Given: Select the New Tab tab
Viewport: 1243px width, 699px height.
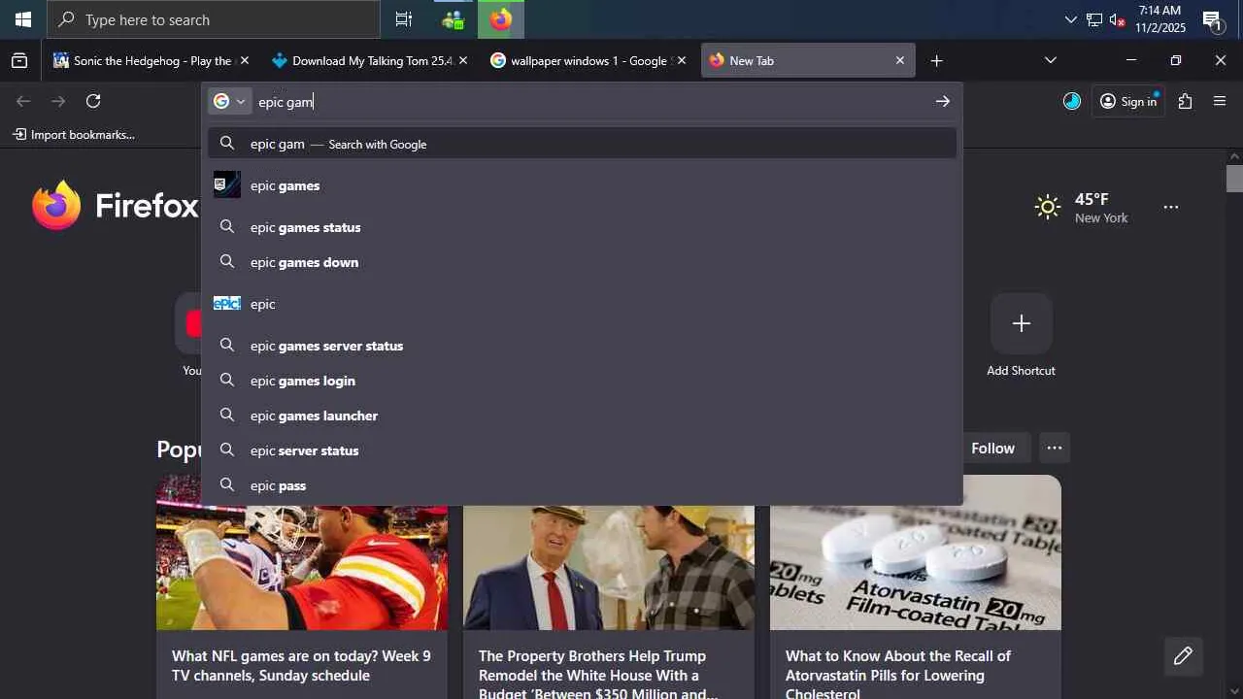Looking at the screenshot, I should tap(808, 60).
